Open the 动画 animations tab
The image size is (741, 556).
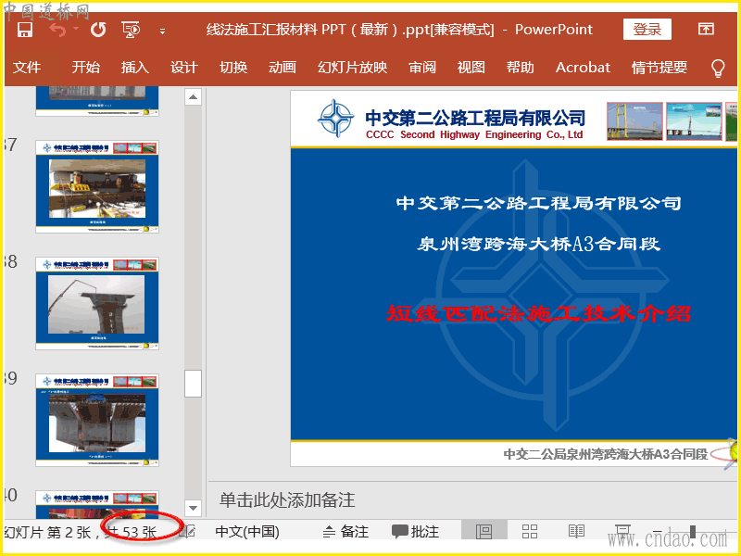[283, 67]
